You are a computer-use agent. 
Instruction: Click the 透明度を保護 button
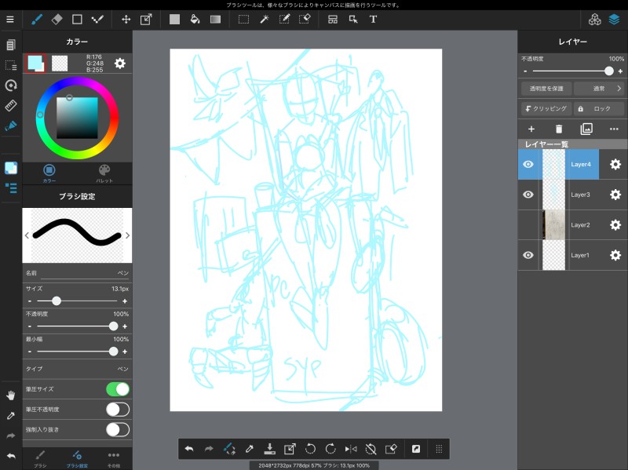point(546,89)
